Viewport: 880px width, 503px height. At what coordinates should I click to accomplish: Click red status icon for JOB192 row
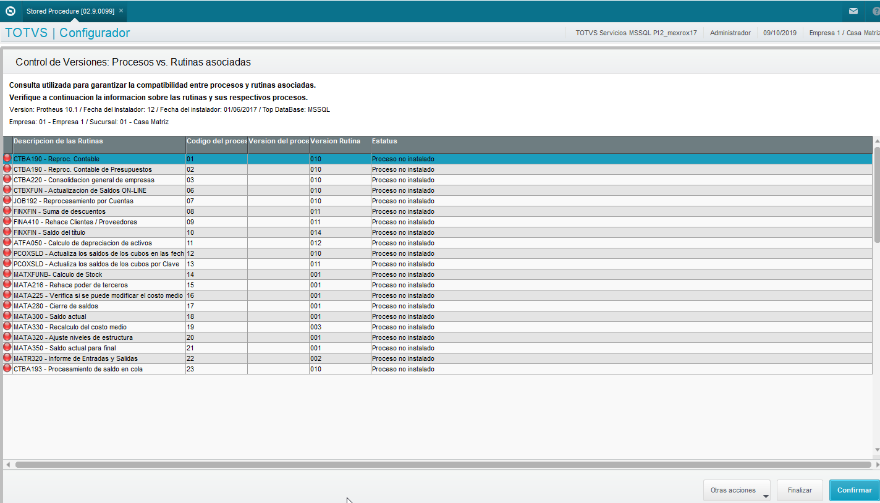click(x=7, y=200)
